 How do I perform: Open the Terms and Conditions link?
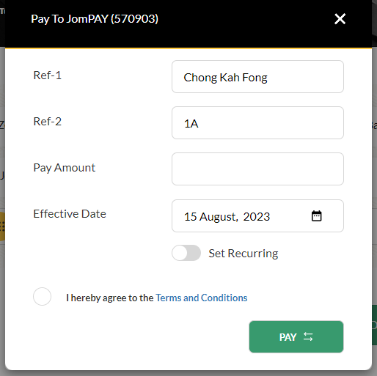click(202, 298)
